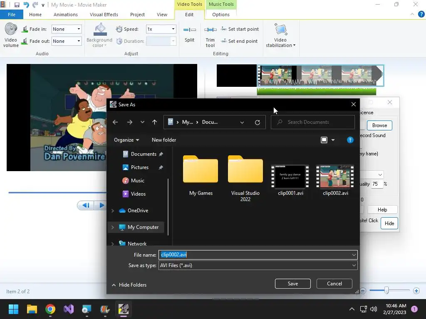The height and width of the screenshot is (319, 426).
Task: Switch to the View tab
Action: pyautogui.click(x=162, y=15)
